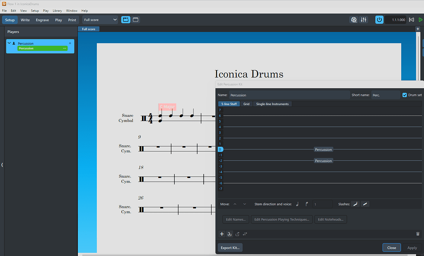The width and height of the screenshot is (424, 256).
Task: Open the Help menu
Action: point(84,11)
